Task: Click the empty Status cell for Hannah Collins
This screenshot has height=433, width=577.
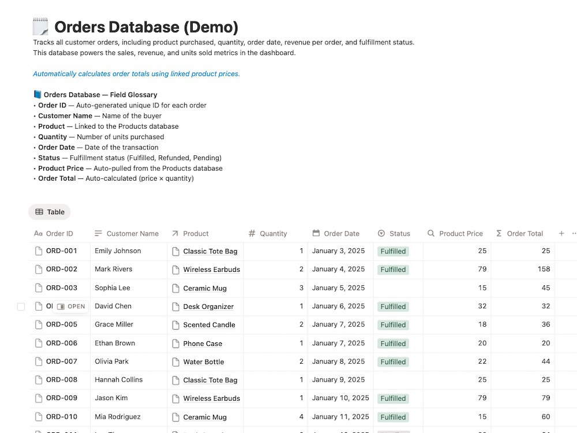Action: coord(398,380)
